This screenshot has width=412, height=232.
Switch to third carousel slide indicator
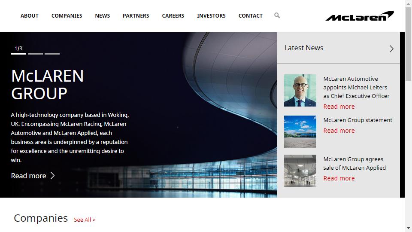(52, 54)
